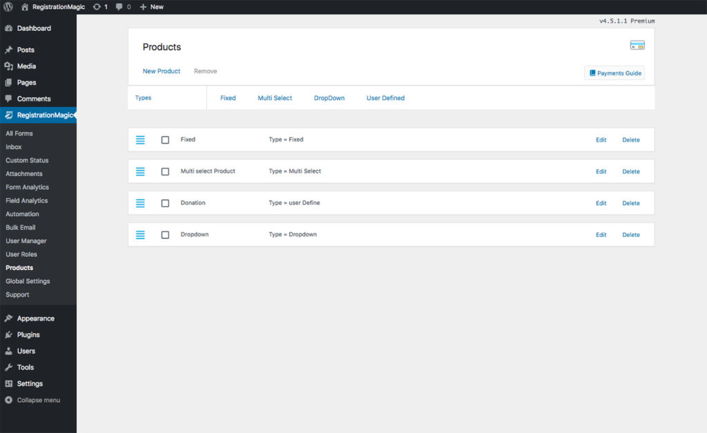Click drag handle icon for Multi select Product
Viewport: 707px width, 433px height.
pos(140,171)
